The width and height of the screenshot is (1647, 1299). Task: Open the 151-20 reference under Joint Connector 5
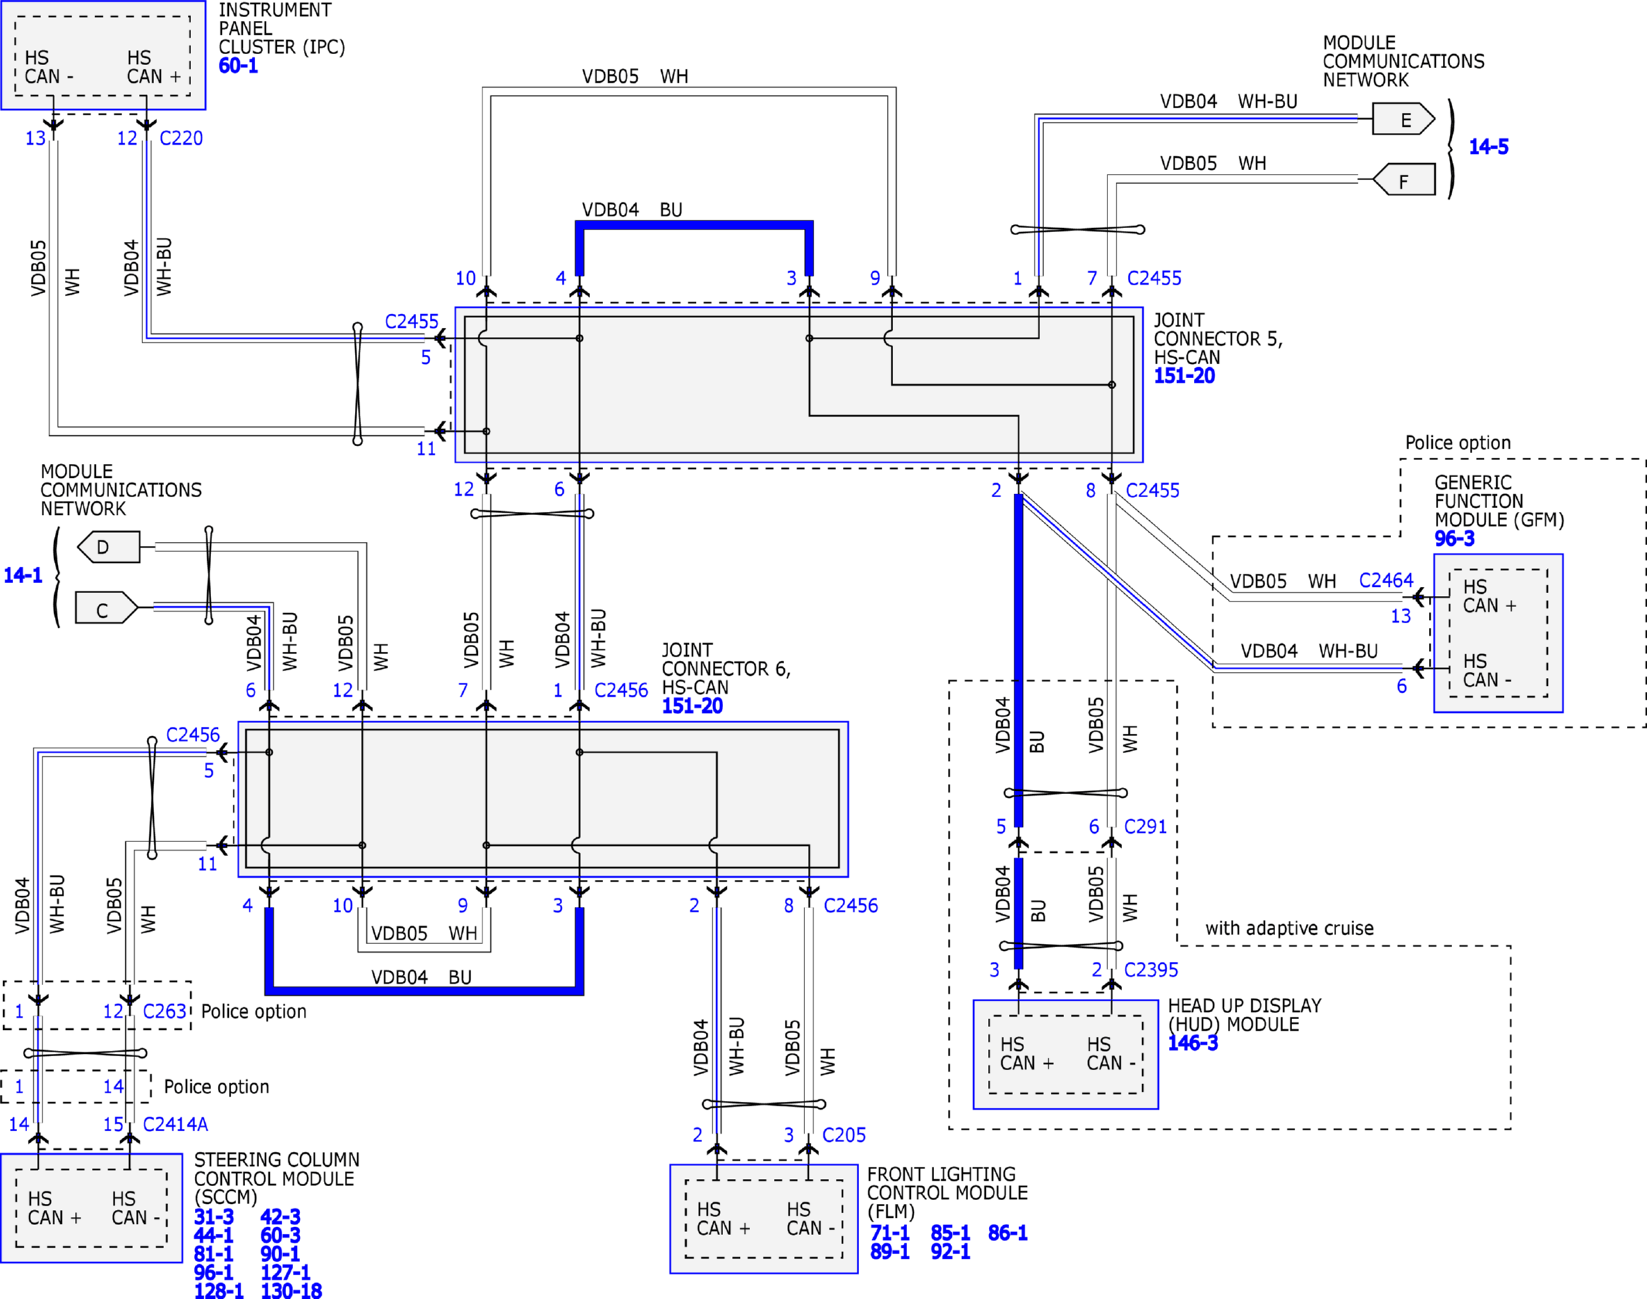[1185, 377]
